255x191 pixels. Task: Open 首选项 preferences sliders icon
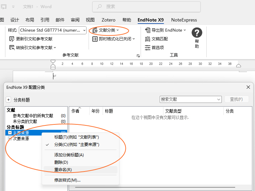pyautogui.click(x=148, y=48)
